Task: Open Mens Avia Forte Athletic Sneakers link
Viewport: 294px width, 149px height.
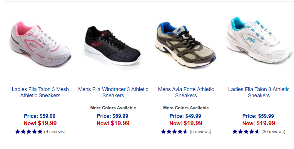Action: [186, 92]
